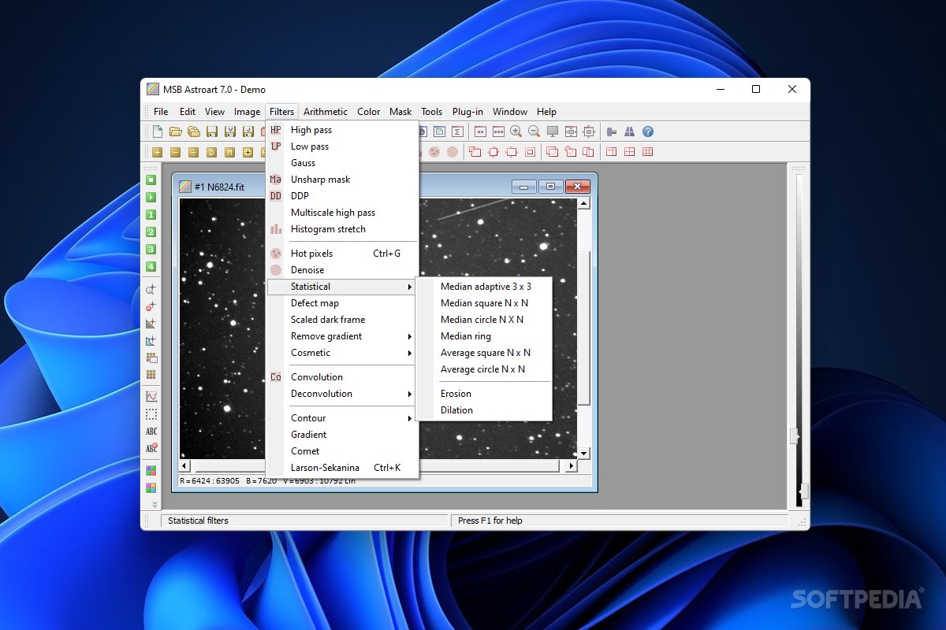Viewport: 946px width, 630px height.
Task: Select Average circle N x N
Action: coord(482,369)
